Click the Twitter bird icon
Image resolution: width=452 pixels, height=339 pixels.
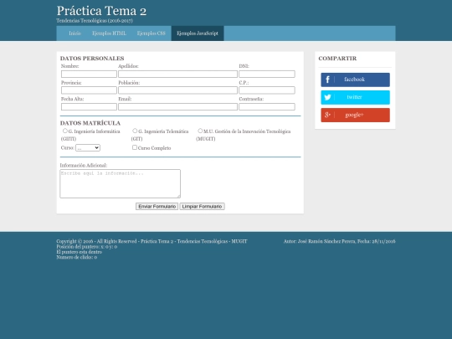(x=327, y=97)
